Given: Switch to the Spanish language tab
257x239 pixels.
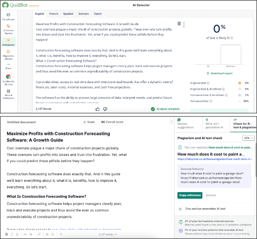Looking at the screenshot, I should pyautogui.click(x=68, y=14).
